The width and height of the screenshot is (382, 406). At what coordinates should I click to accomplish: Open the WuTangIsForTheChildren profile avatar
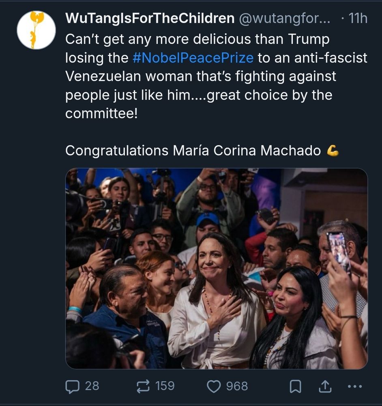tap(36, 30)
